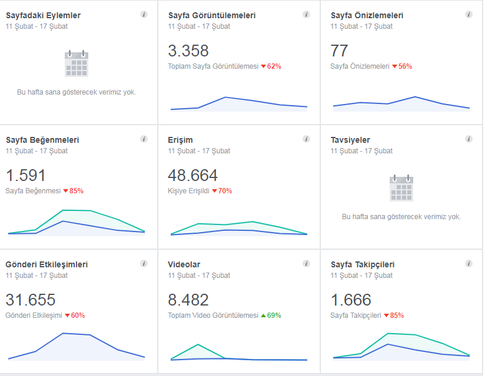
Task: Click the 1.591 page likes value
Action: click(x=26, y=175)
